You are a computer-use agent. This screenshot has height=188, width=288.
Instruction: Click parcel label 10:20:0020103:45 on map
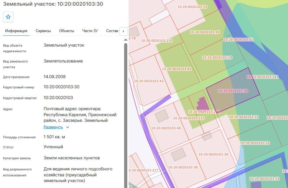tap(205, 32)
